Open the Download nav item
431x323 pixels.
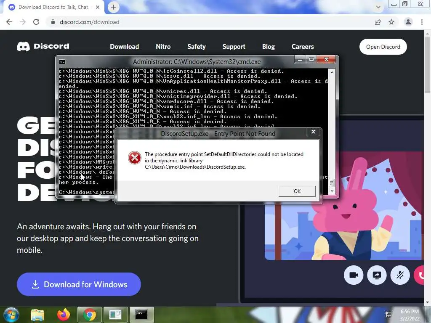(x=124, y=47)
